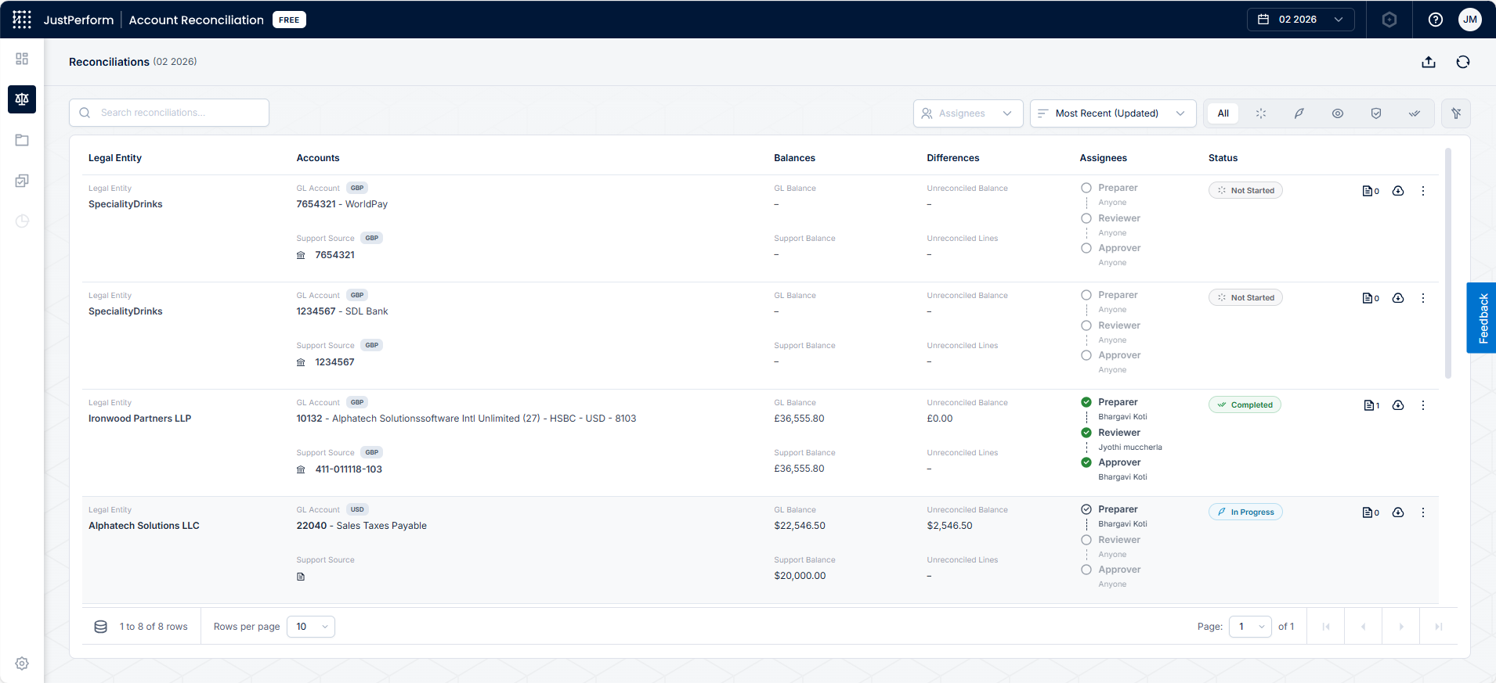Open the pie chart reports sidebar icon
Screen dimensions: 1496x683
point(22,221)
